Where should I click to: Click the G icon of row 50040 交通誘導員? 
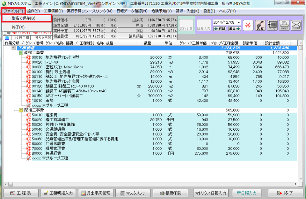(x=29, y=129)
